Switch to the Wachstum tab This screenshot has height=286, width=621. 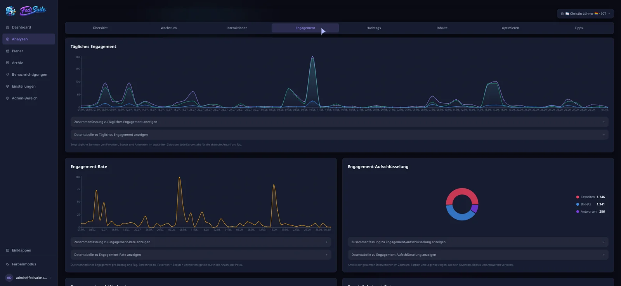168,28
